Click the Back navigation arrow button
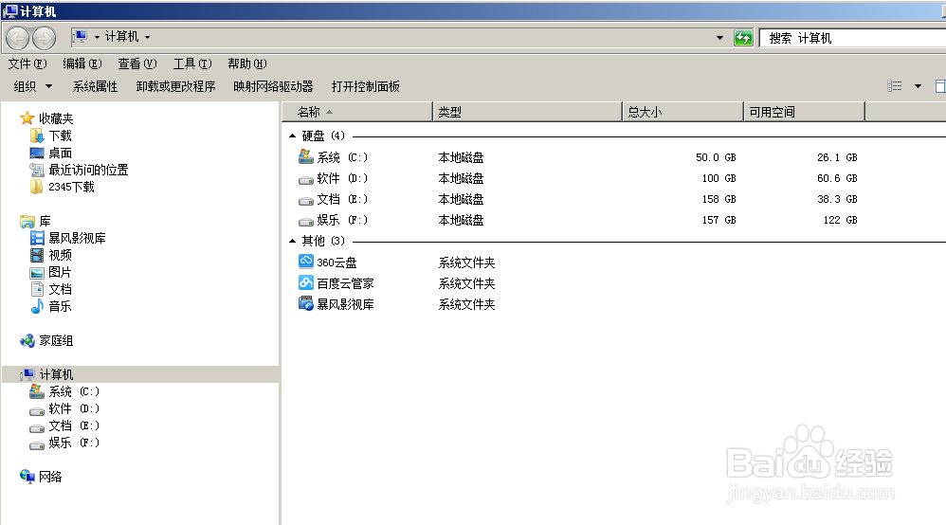Screen dimensions: 946x525 click(17, 39)
